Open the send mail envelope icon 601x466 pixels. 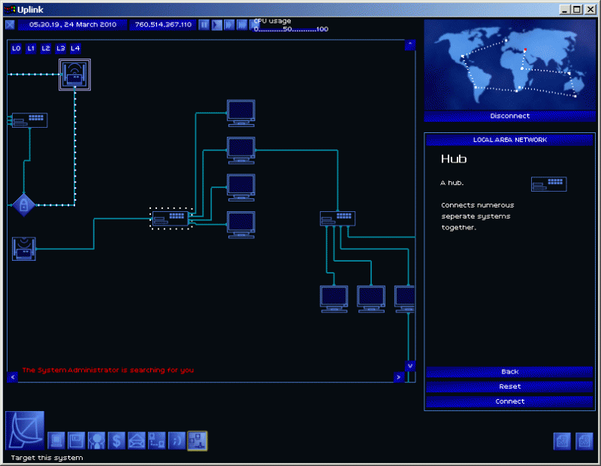click(x=137, y=440)
